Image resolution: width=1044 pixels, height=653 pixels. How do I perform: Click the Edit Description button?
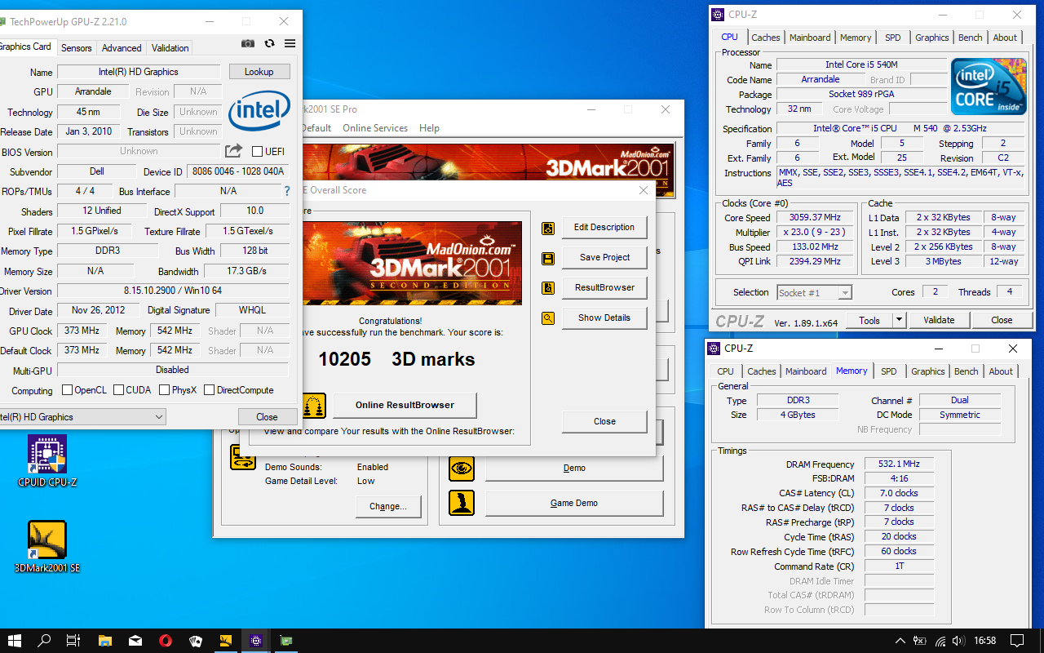(604, 228)
